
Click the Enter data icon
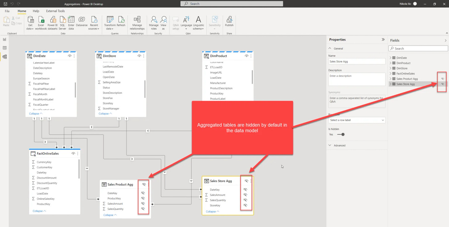(71, 19)
